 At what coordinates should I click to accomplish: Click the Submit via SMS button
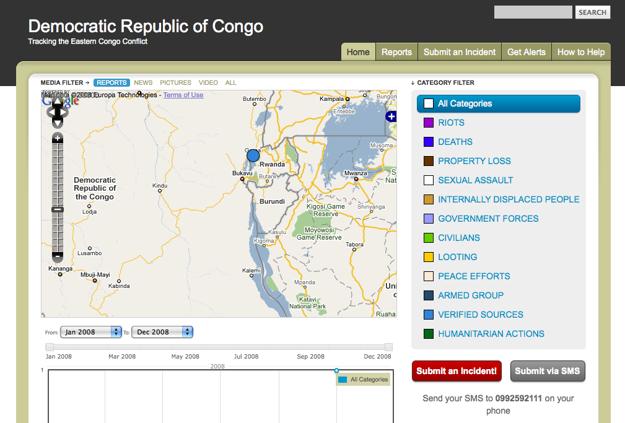coord(548,371)
